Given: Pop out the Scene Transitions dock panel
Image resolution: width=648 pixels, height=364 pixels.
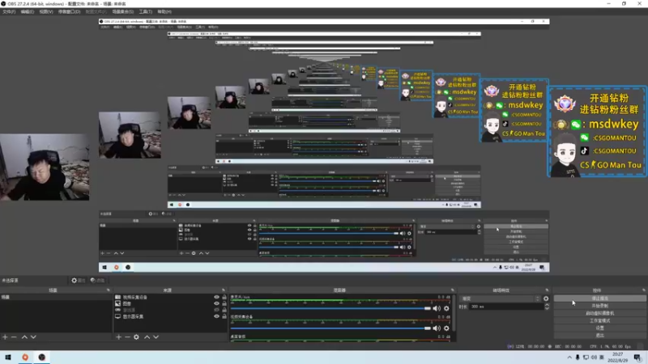Looking at the screenshot, I should coord(548,290).
